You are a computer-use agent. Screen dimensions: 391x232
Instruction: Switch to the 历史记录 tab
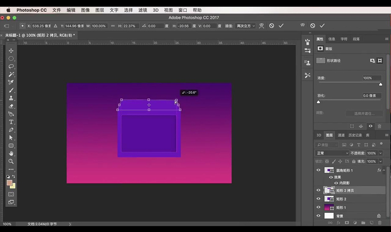(x=355, y=135)
